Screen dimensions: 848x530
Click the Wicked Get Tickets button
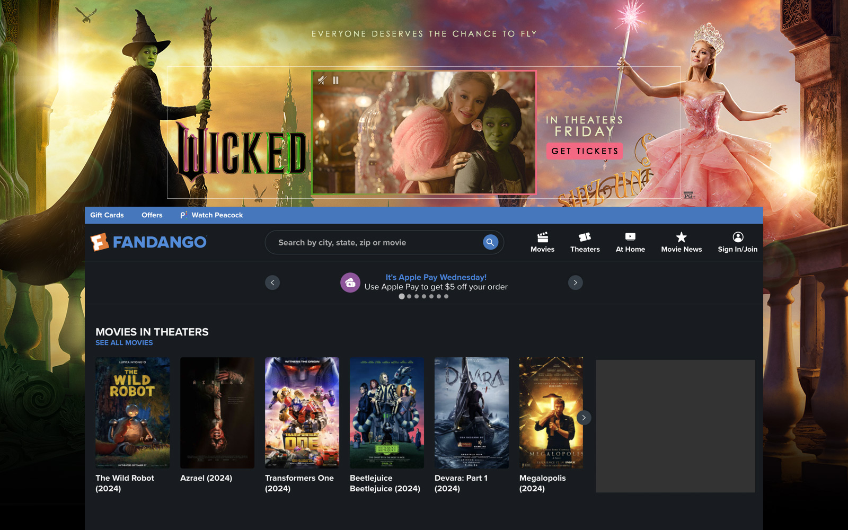pyautogui.click(x=585, y=151)
